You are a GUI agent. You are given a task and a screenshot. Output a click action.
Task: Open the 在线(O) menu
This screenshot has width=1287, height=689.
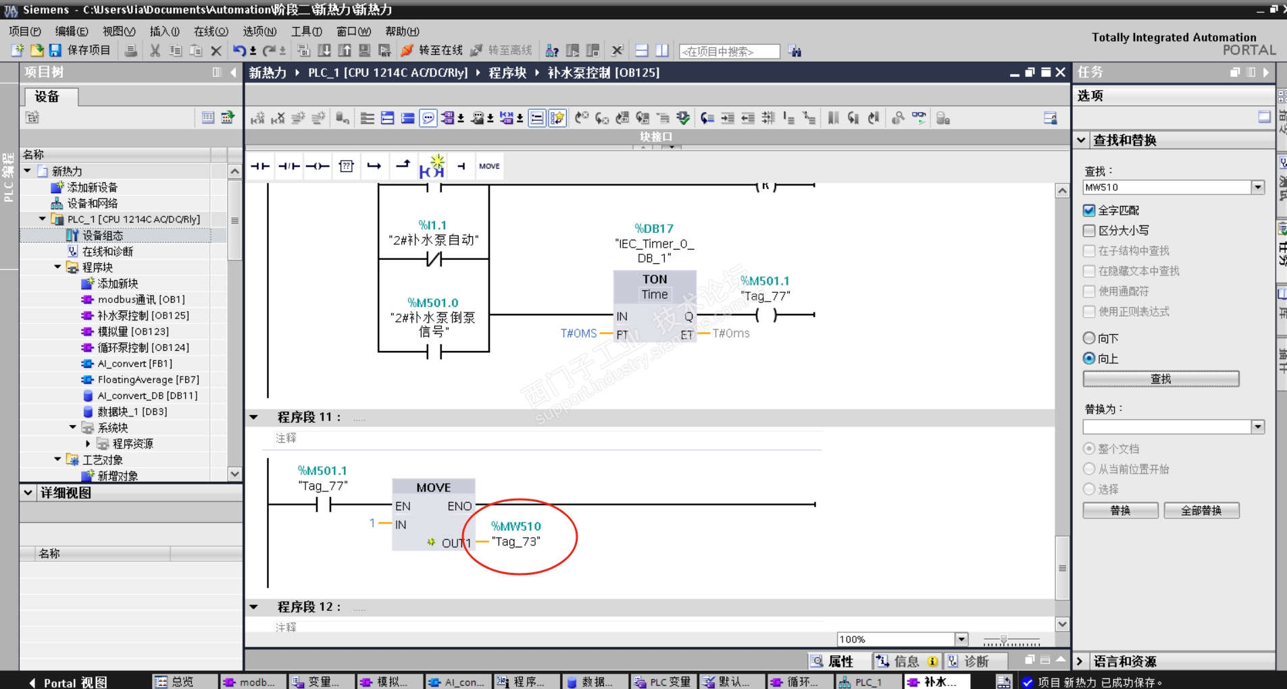click(x=211, y=31)
